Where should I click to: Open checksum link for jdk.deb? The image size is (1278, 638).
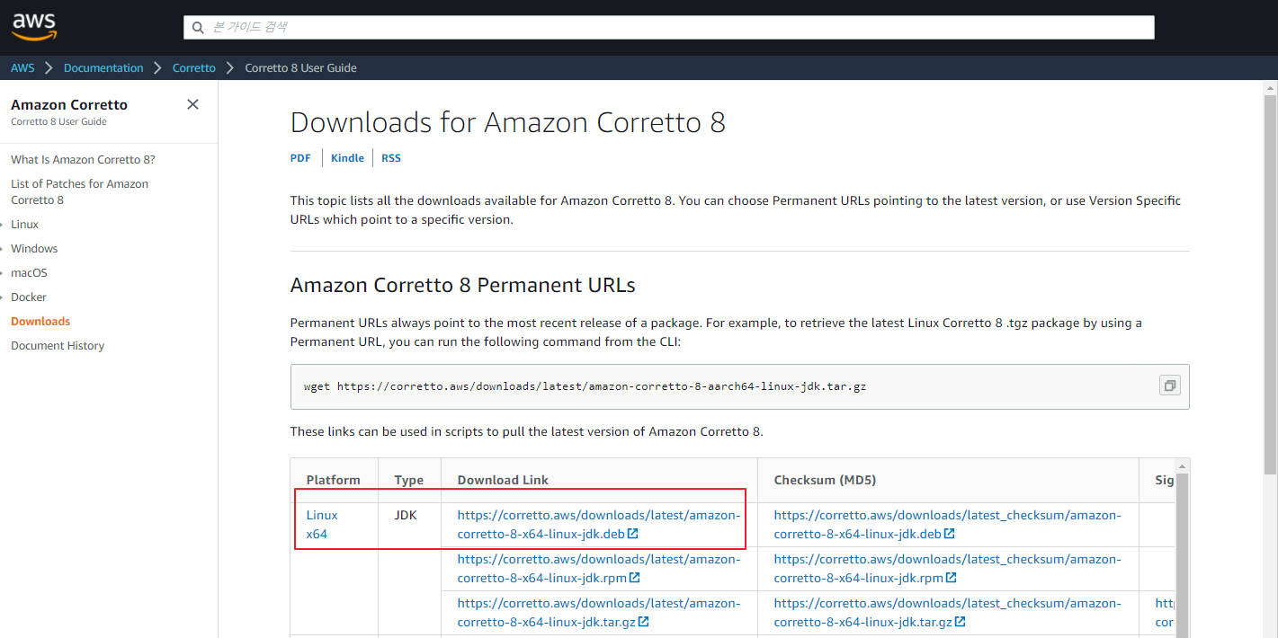[948, 525]
